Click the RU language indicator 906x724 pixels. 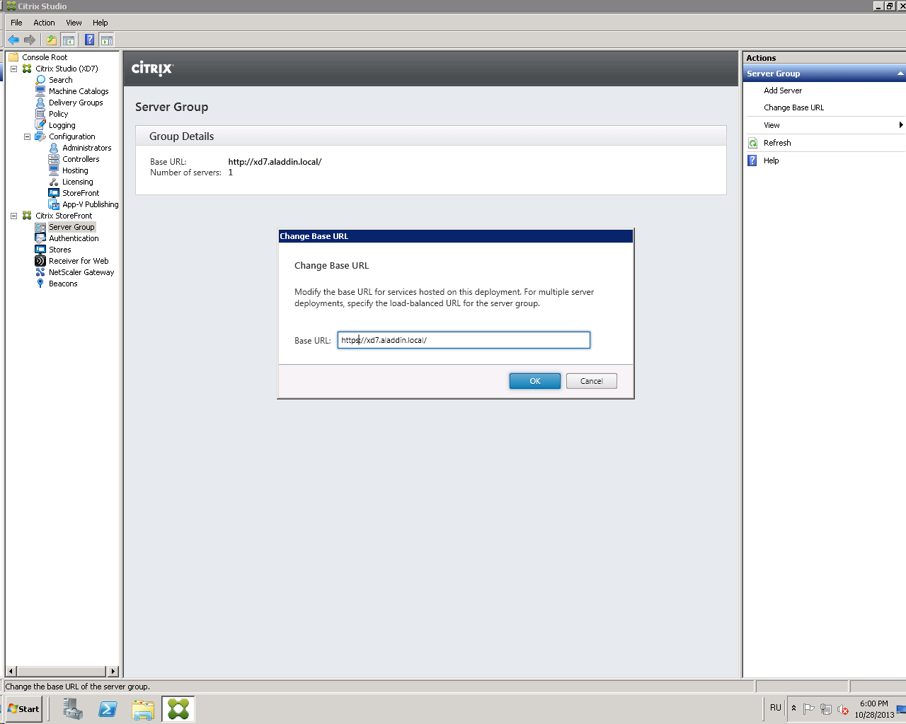[776, 708]
